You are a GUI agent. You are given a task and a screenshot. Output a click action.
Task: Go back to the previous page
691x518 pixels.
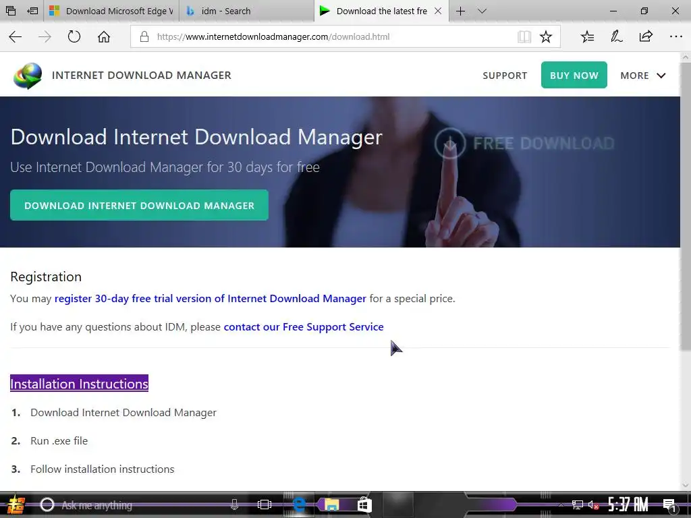(16, 36)
